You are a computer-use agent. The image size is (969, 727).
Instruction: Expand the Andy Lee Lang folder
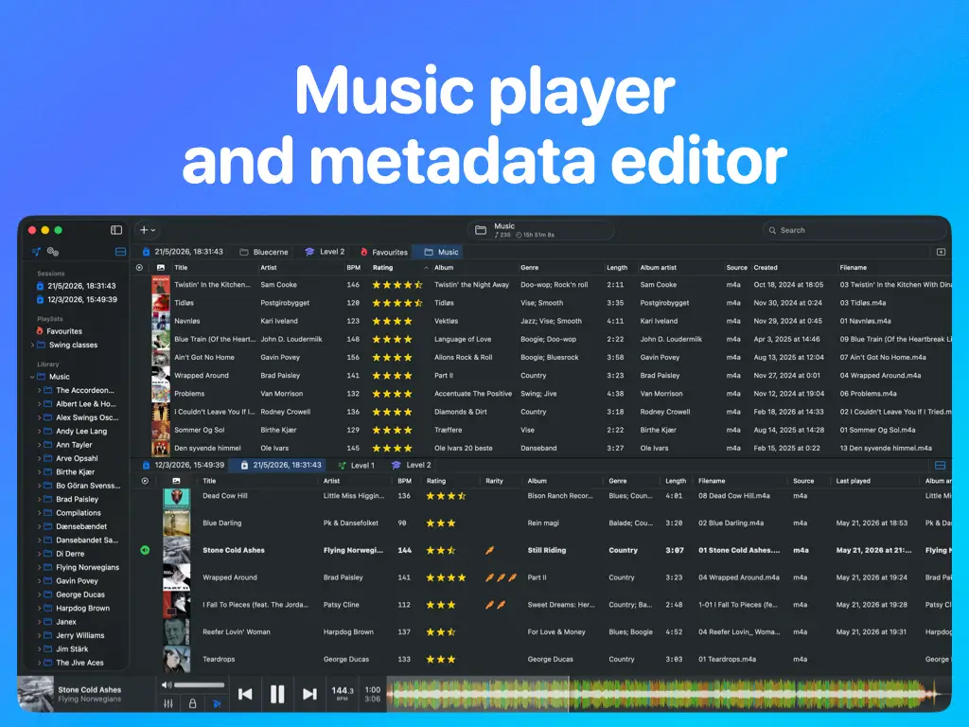point(40,431)
